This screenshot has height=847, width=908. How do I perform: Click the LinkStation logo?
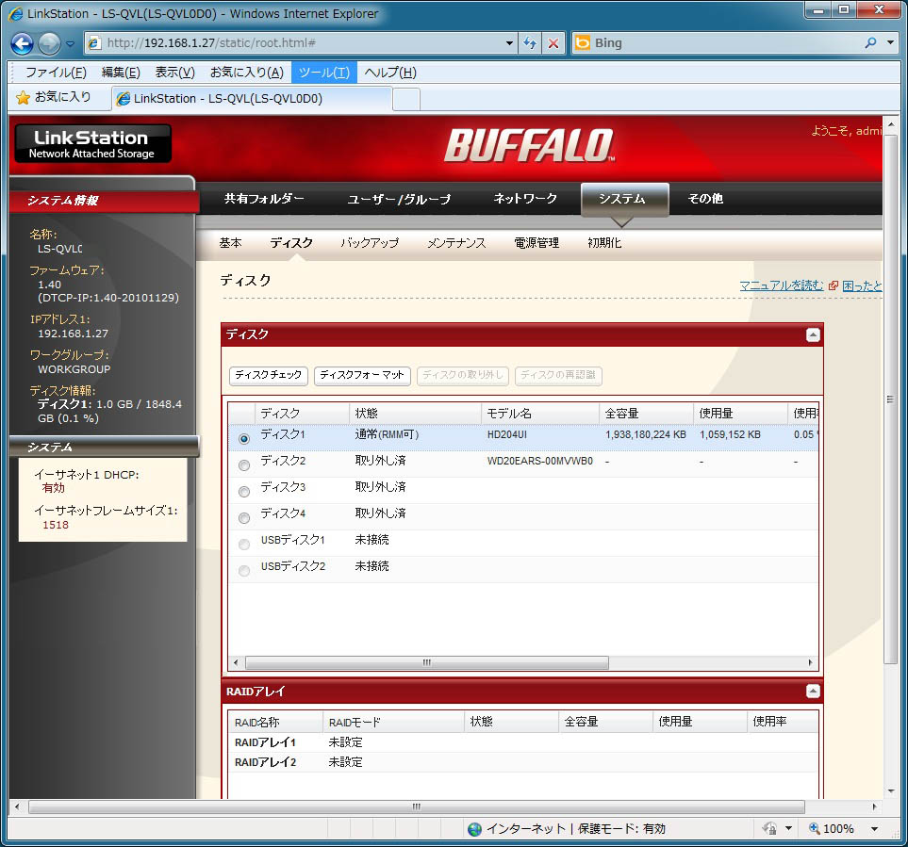(x=92, y=143)
